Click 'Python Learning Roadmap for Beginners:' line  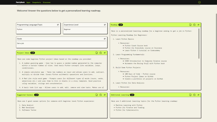(129, 35)
